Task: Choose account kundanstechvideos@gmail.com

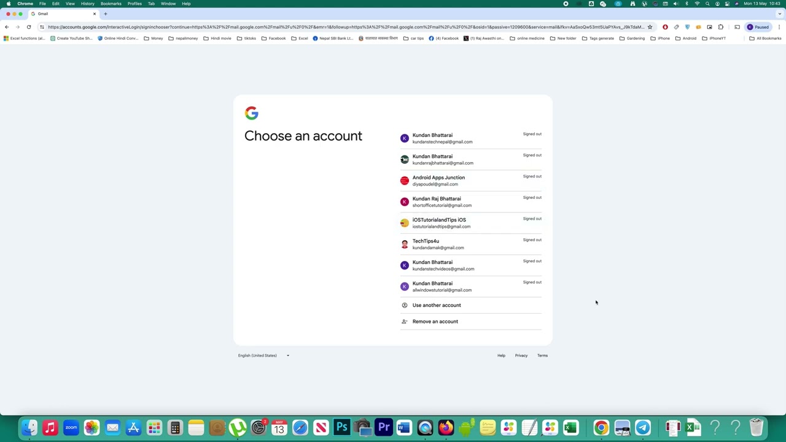Action: [x=471, y=265]
